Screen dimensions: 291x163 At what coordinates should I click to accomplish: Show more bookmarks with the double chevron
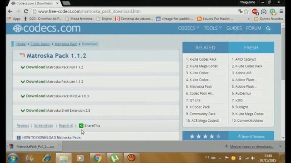[x=249, y=19]
